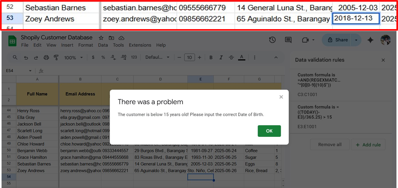Click the Redo arrow in toolbar
The image size is (398, 188).
tap(36, 57)
